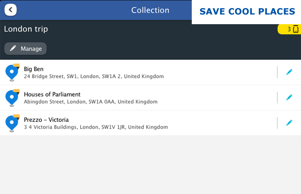
Task: Click the pencil icon beside Prezzo – Victoria
Action: coord(289,122)
